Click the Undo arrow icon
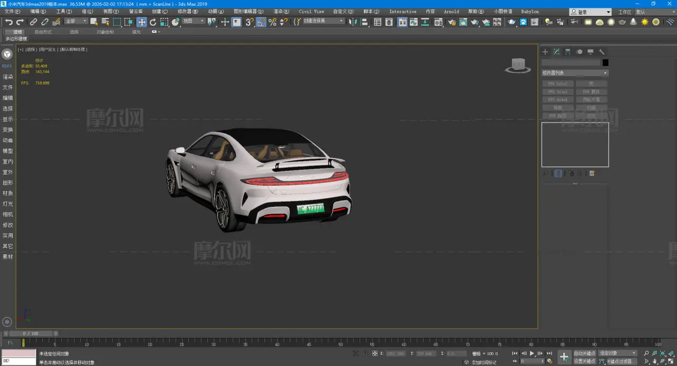 [9, 22]
